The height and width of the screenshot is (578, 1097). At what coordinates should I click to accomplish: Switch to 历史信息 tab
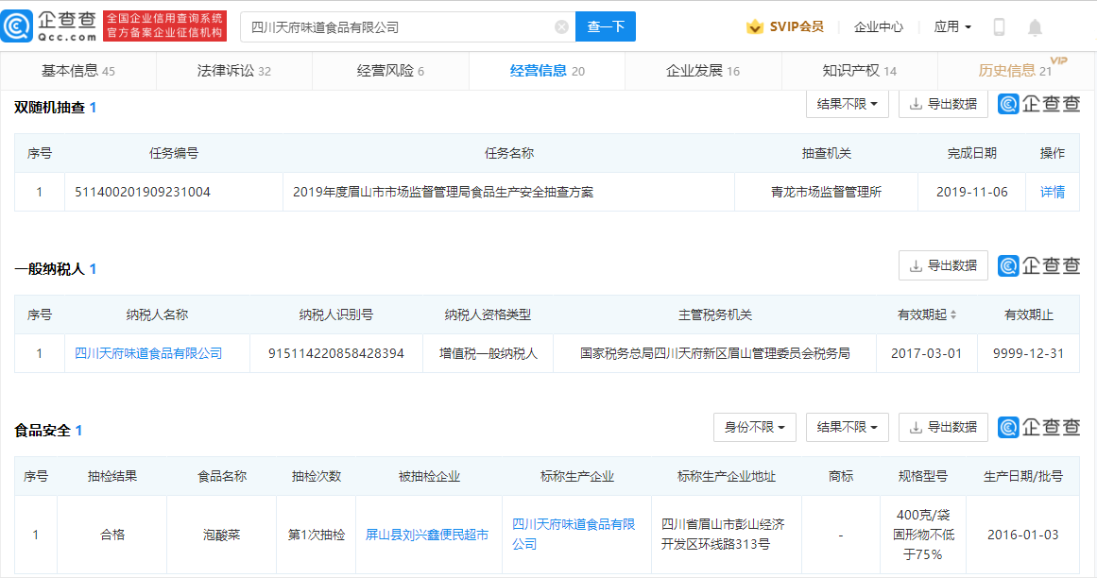tap(1016, 71)
